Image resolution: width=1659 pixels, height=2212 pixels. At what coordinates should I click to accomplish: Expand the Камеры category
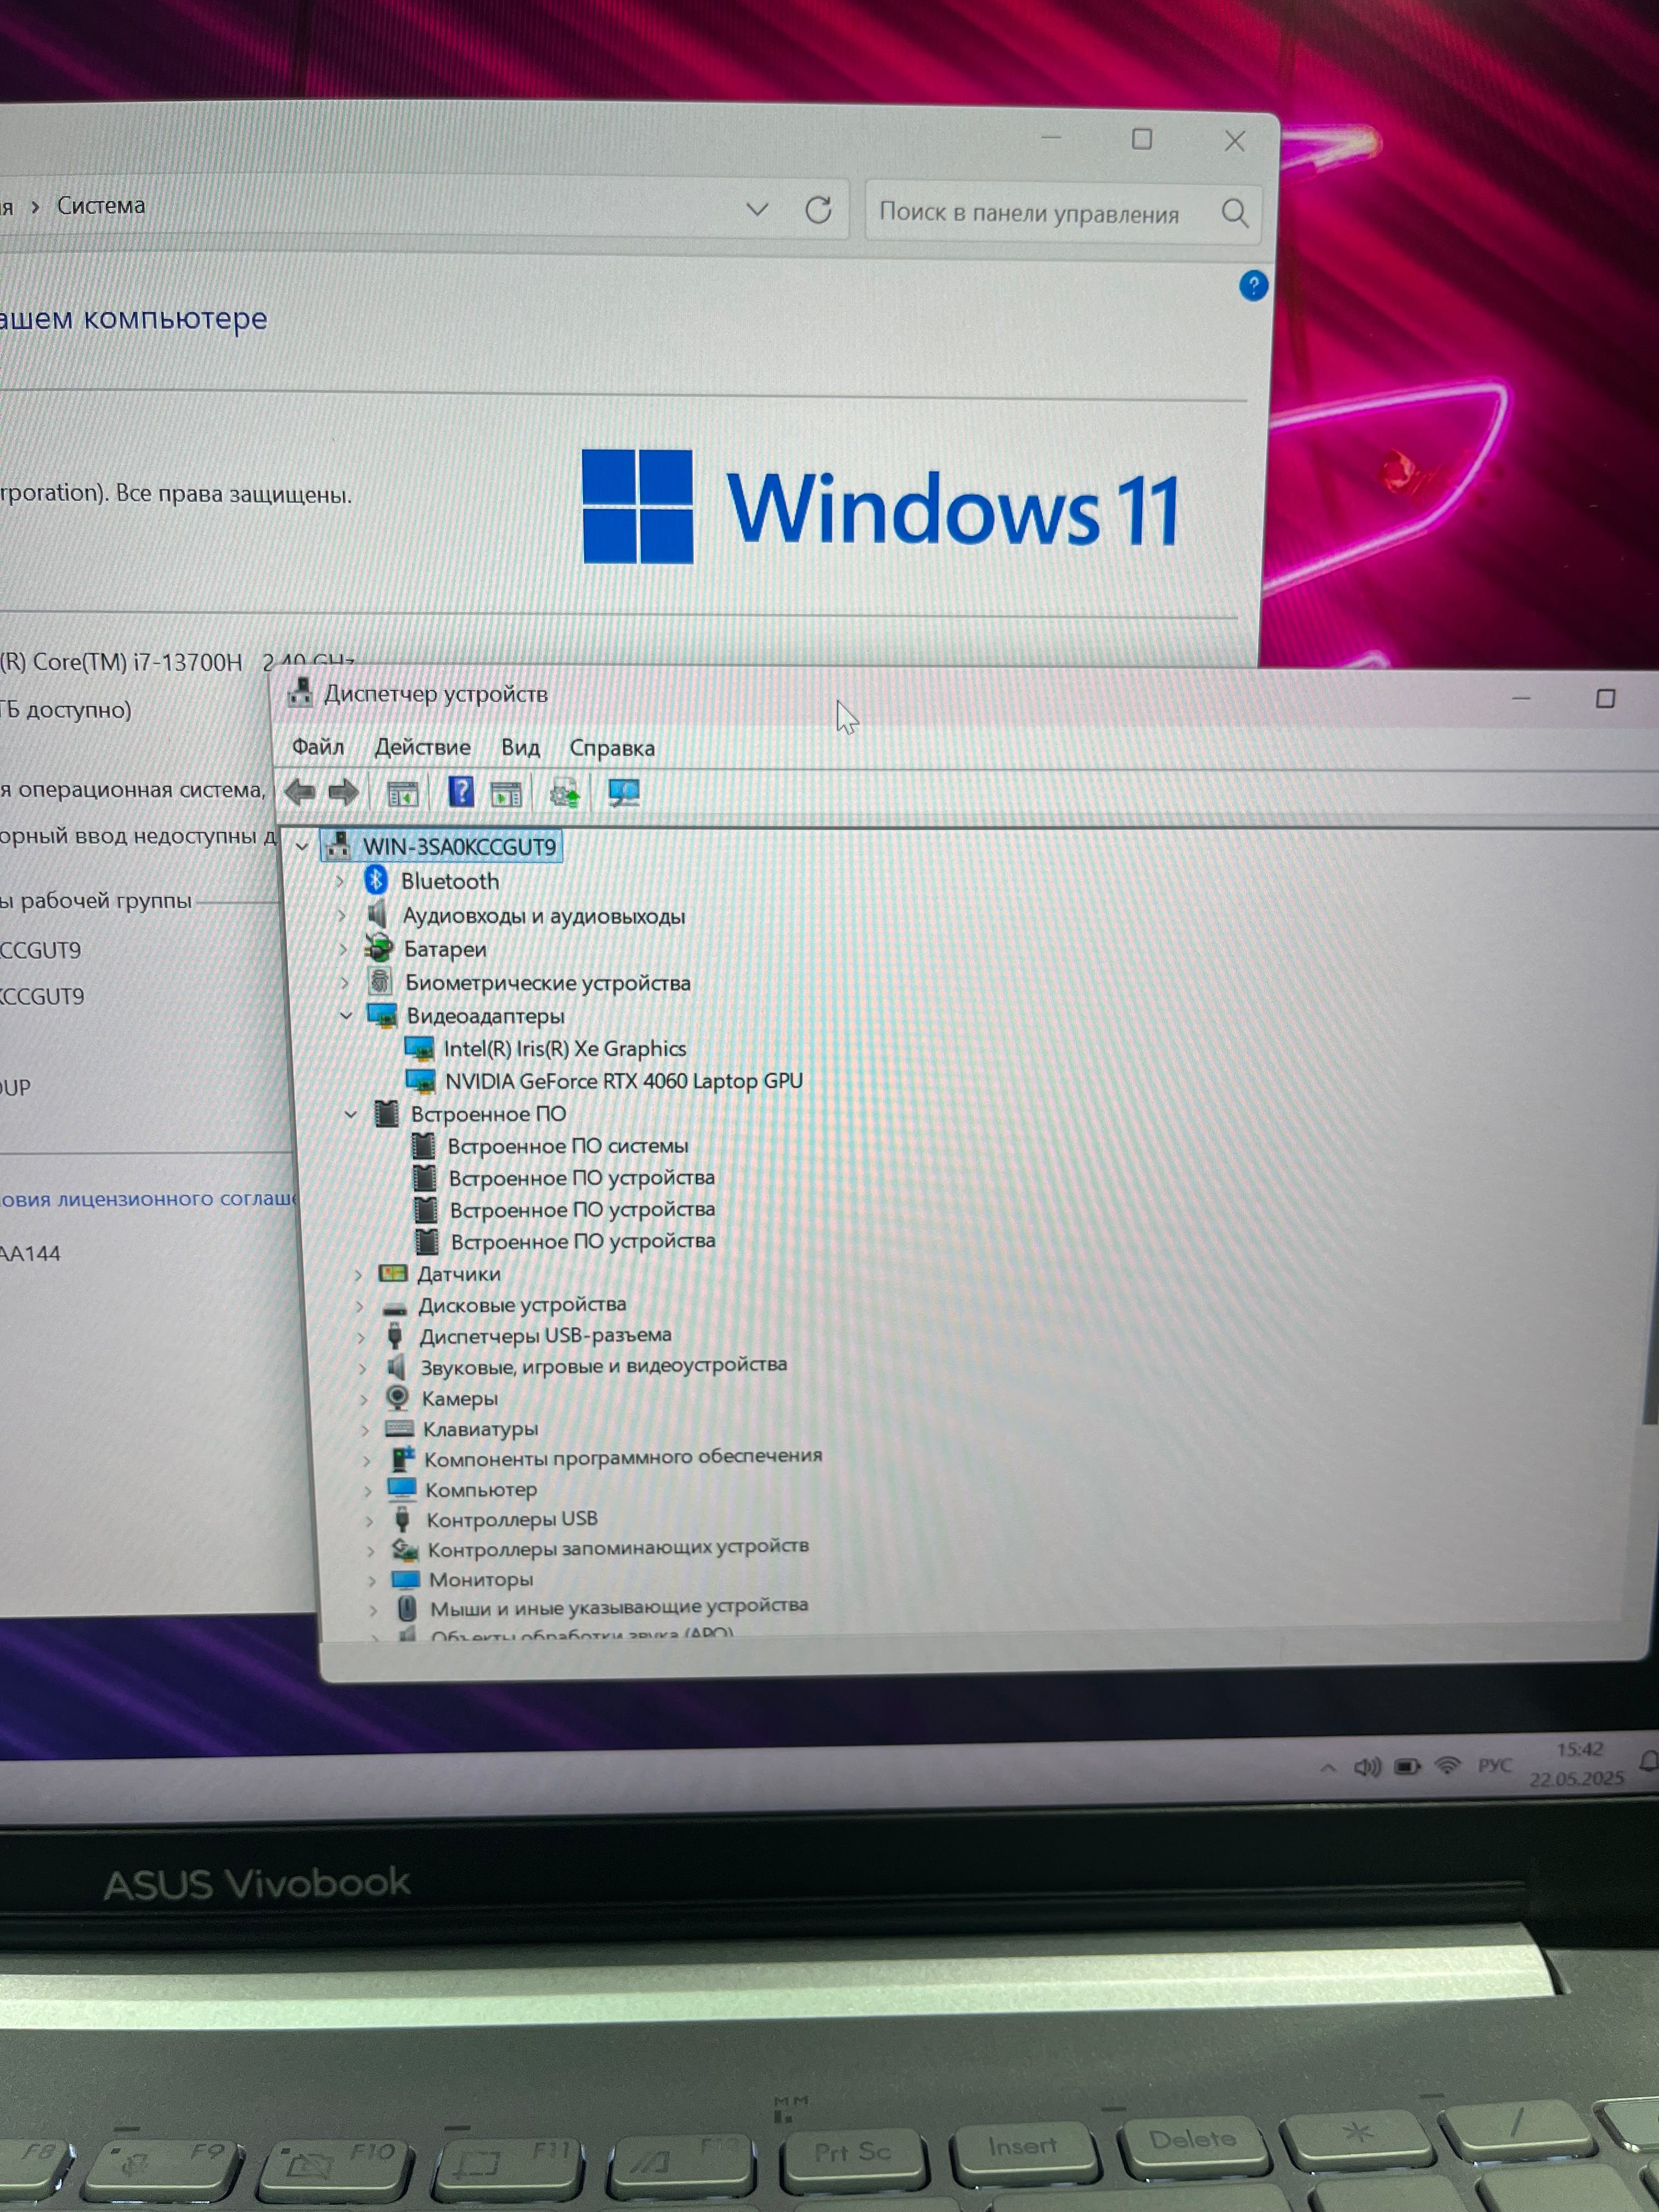click(363, 1398)
